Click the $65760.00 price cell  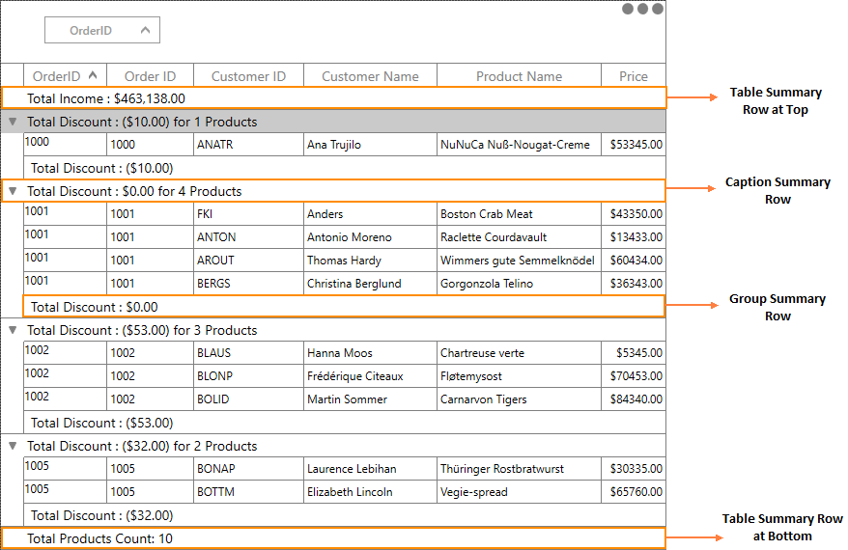tap(634, 492)
